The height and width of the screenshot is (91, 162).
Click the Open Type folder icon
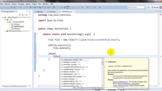point(53,7)
